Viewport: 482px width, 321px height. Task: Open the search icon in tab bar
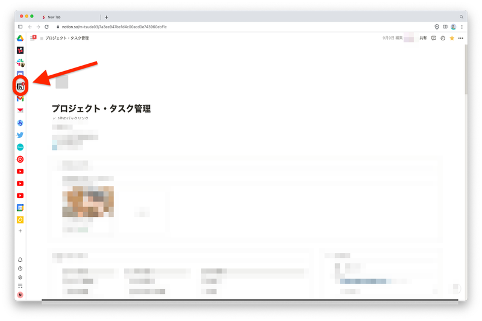pyautogui.click(x=462, y=17)
